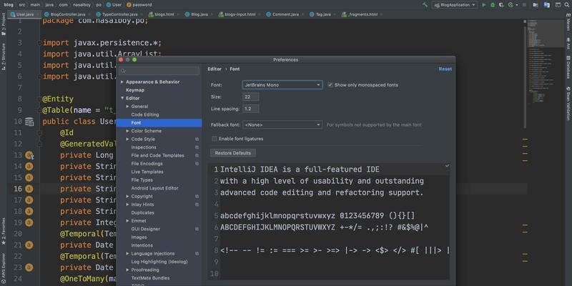The image size is (572, 286).
Task: Select Code Editing in the Preferences tree
Action: click(x=145, y=114)
